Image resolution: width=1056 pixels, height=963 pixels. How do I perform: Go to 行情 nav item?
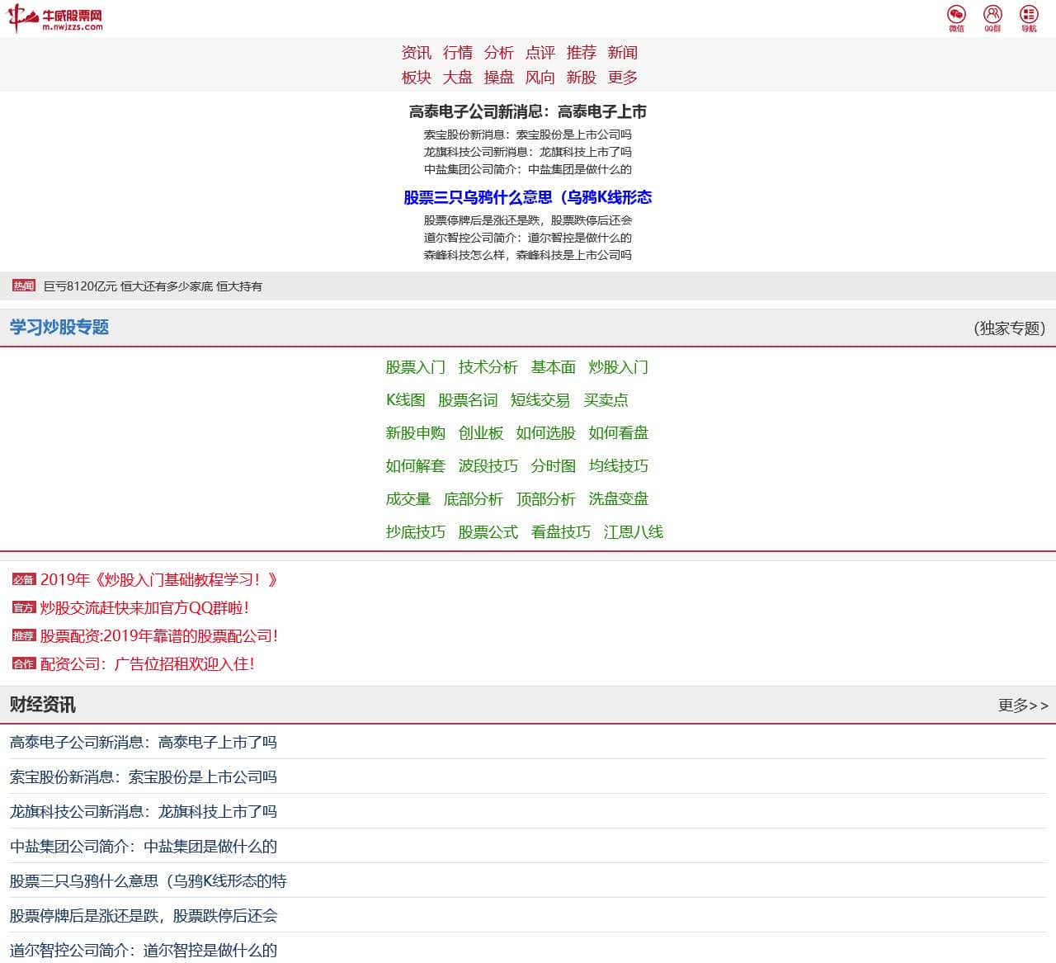point(458,53)
